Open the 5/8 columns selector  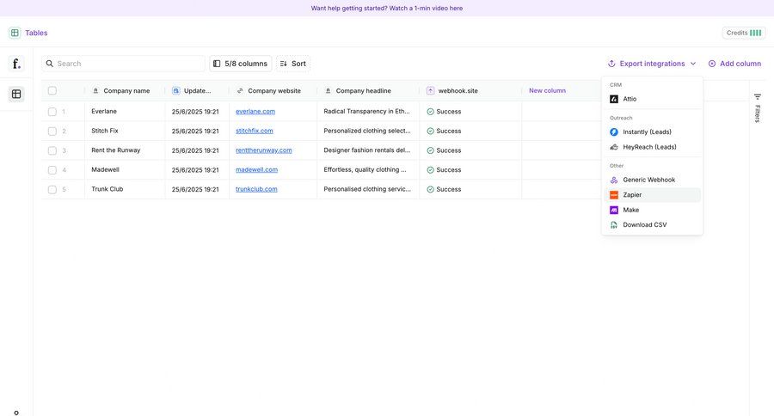point(241,64)
